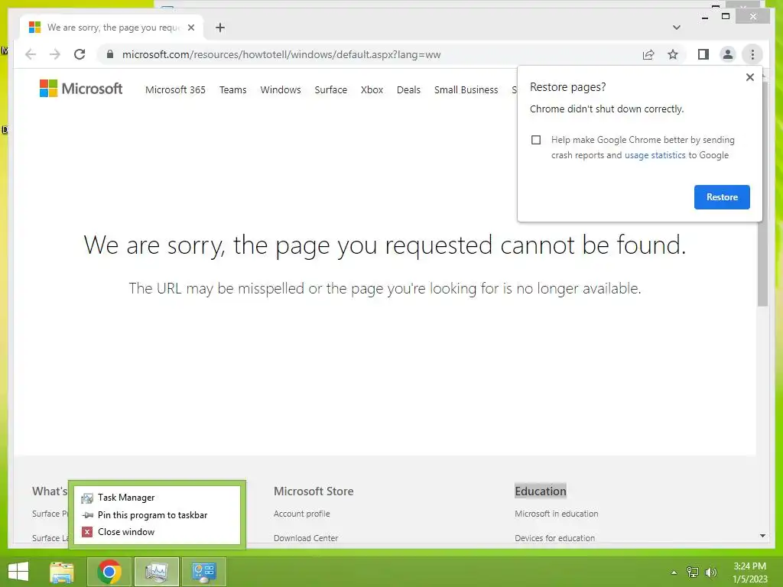
Task: Click the Task Manager taskbar icon
Action: [x=156, y=572]
